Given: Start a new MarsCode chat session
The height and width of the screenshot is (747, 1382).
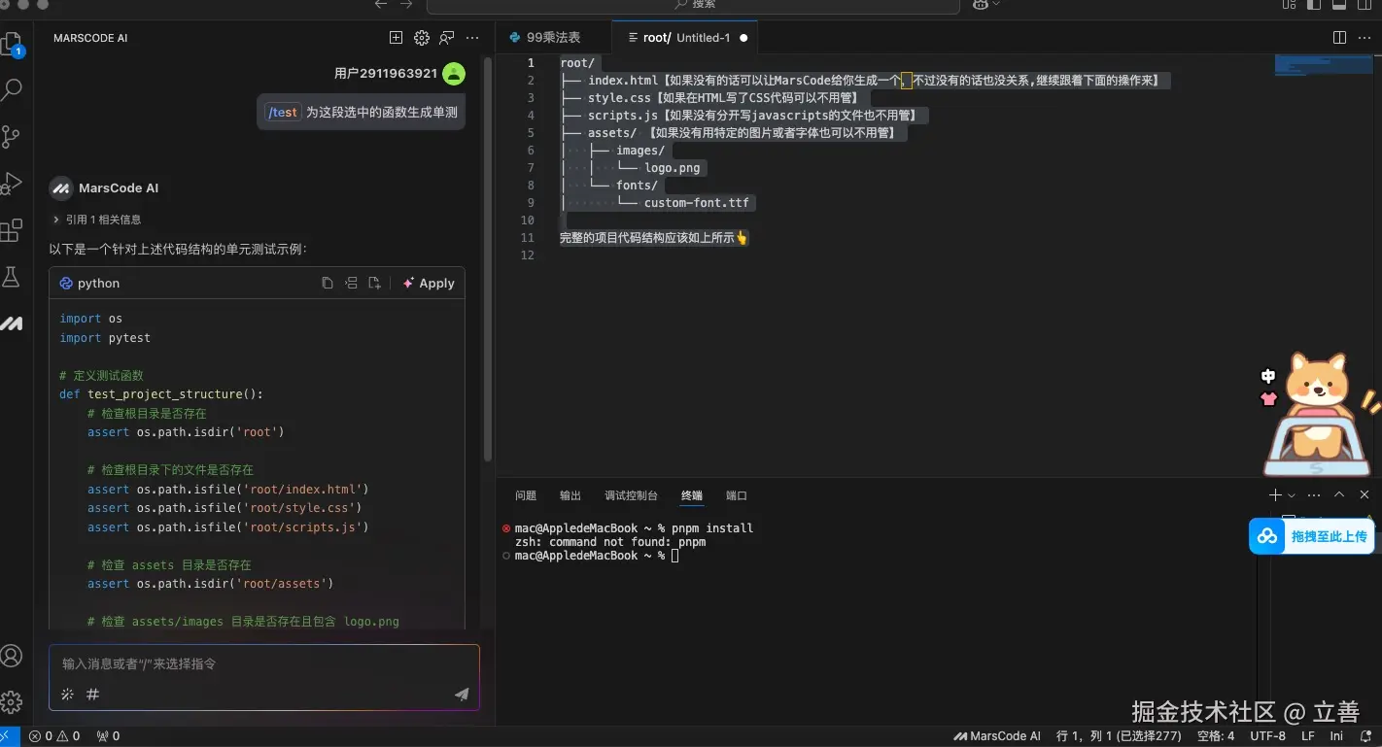Looking at the screenshot, I should [396, 38].
